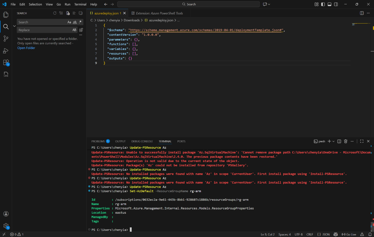
Task: Refresh the search results
Action: pyautogui.click(x=55, y=13)
